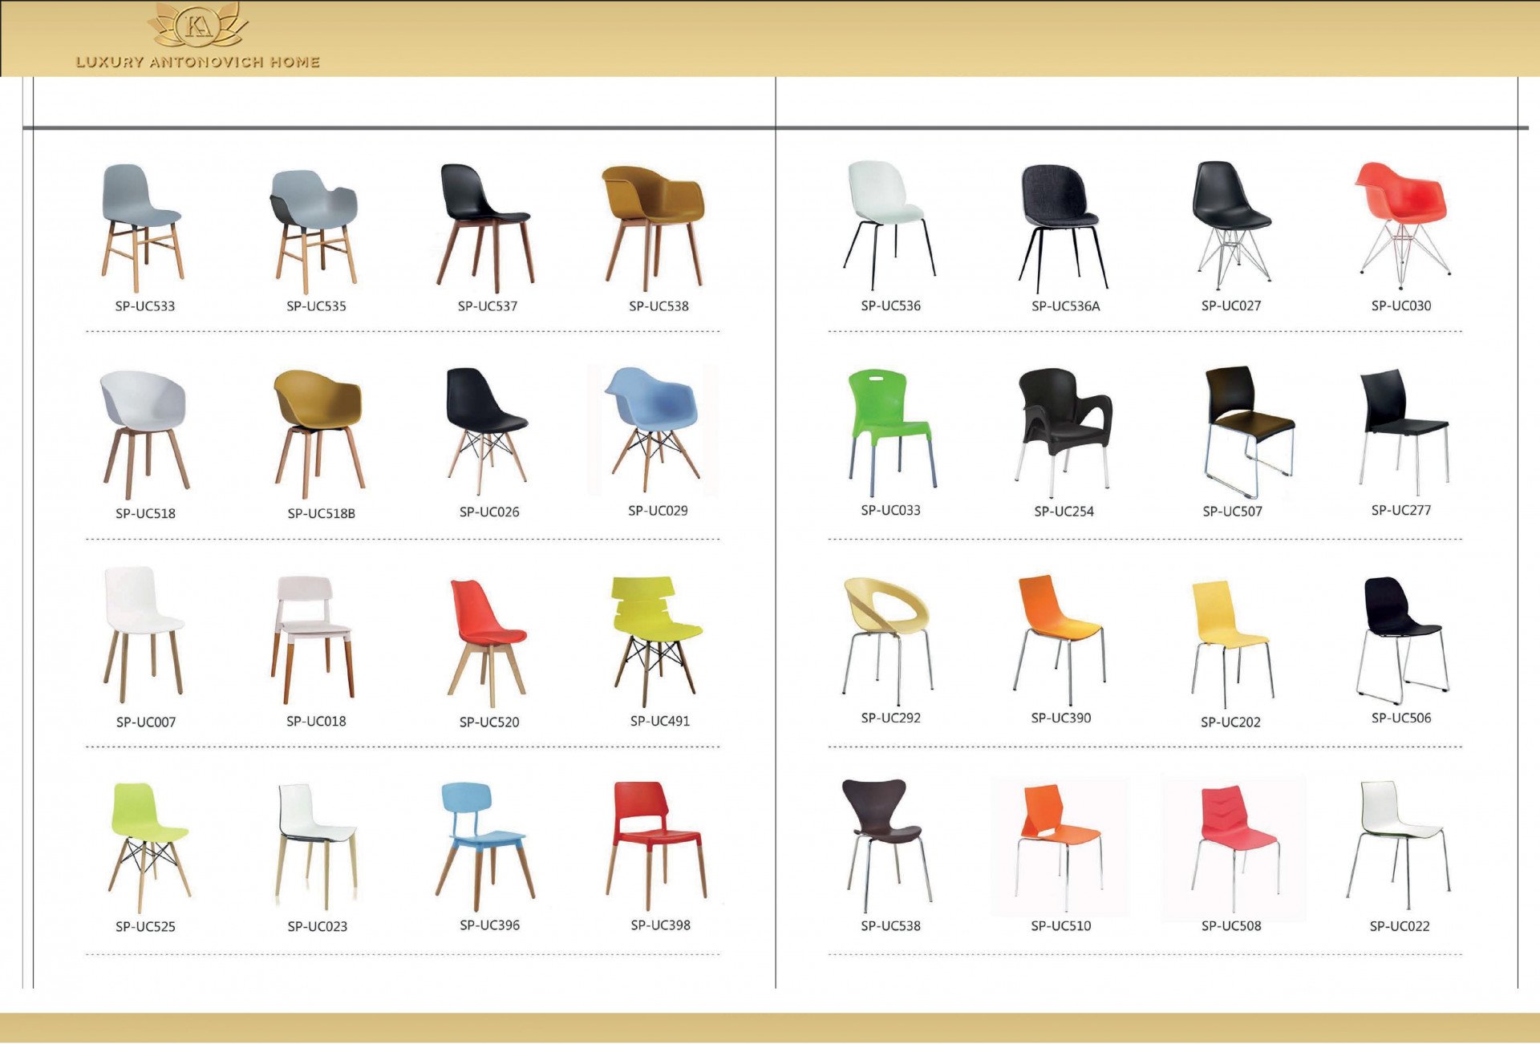Click the SP-UC536A product code label
The height and width of the screenshot is (1044, 1540).
(x=1065, y=306)
